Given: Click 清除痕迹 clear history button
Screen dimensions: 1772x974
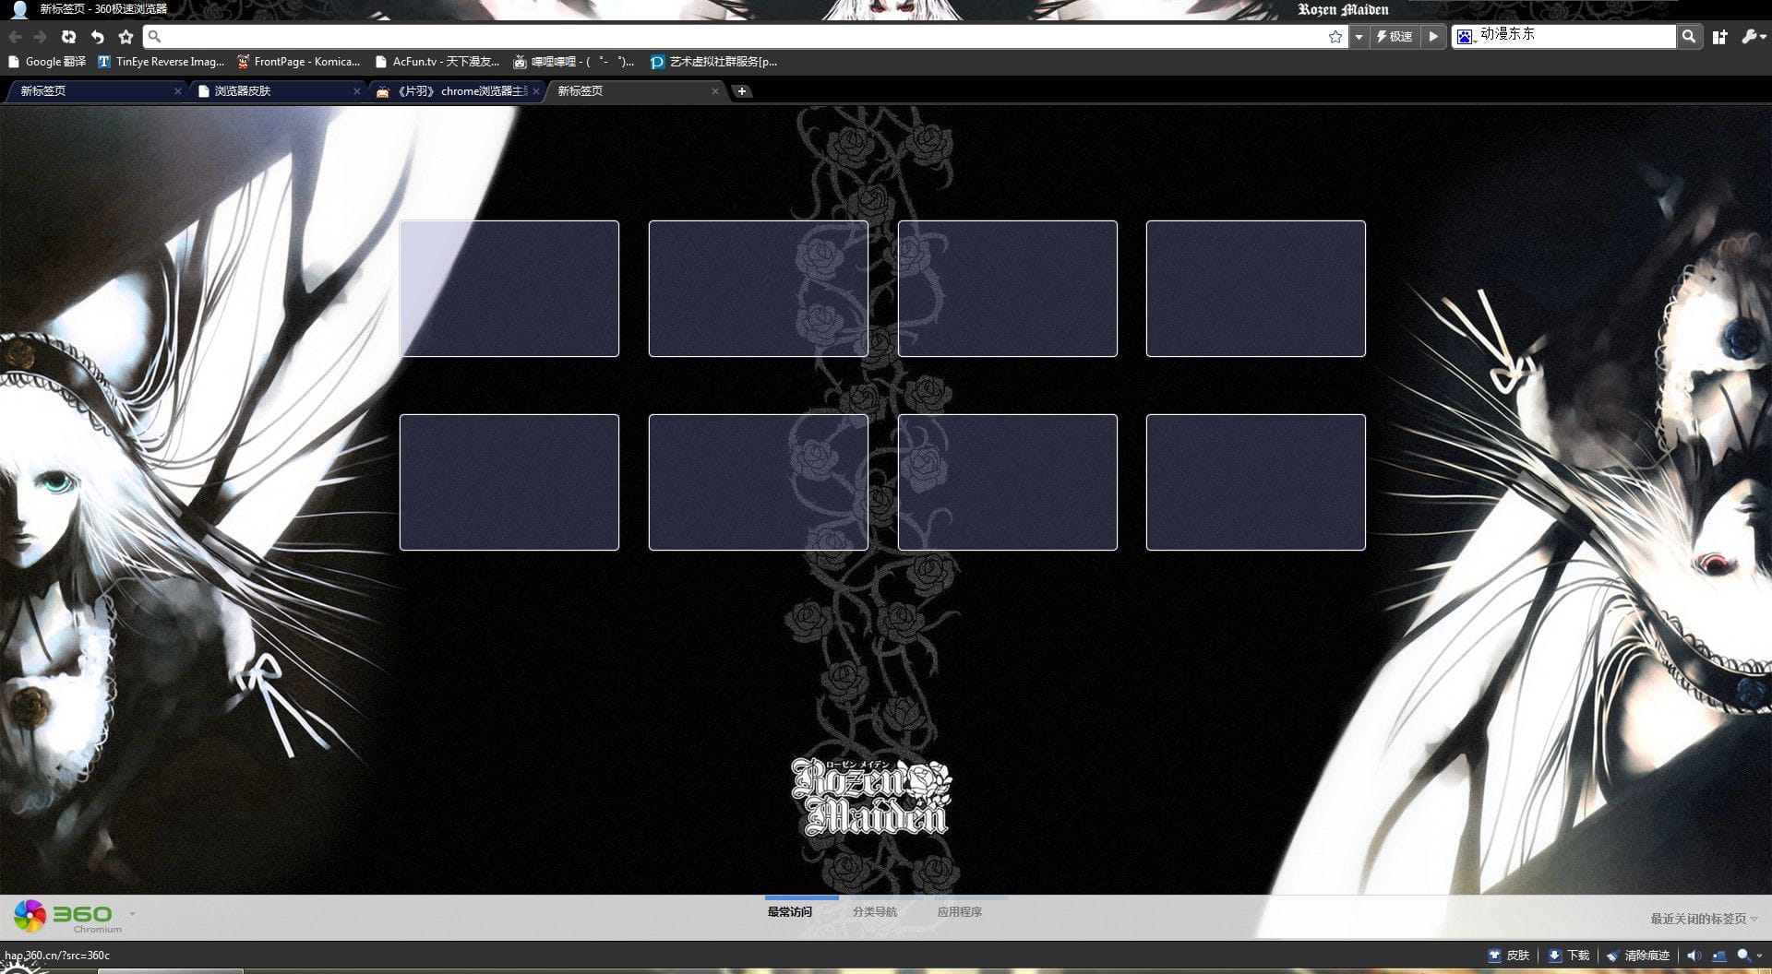Looking at the screenshot, I should tap(1638, 956).
